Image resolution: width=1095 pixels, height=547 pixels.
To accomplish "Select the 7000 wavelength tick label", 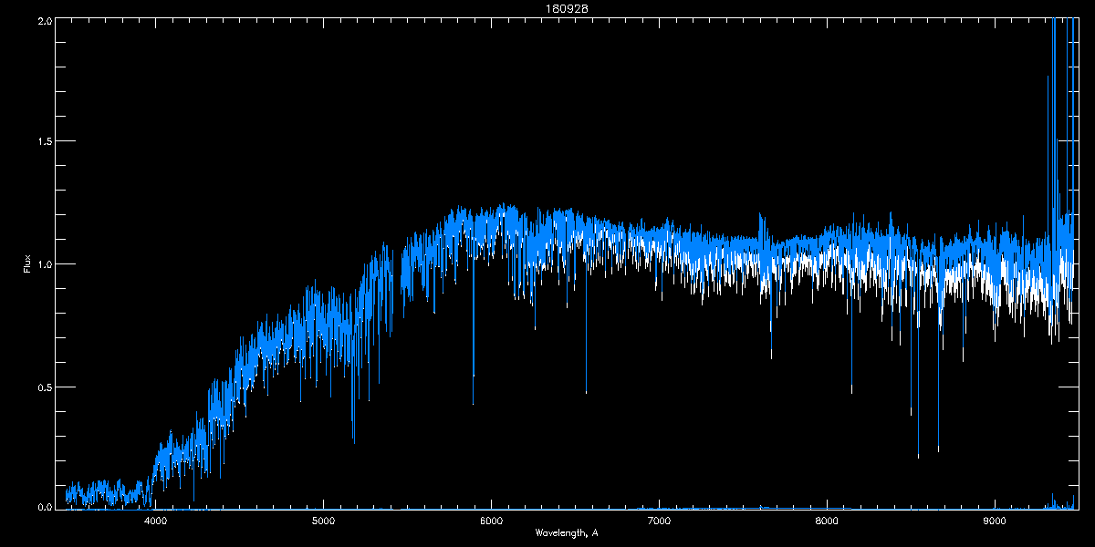I will (659, 521).
